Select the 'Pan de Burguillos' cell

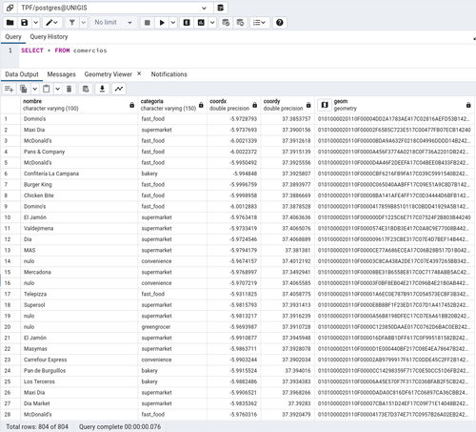79,371
